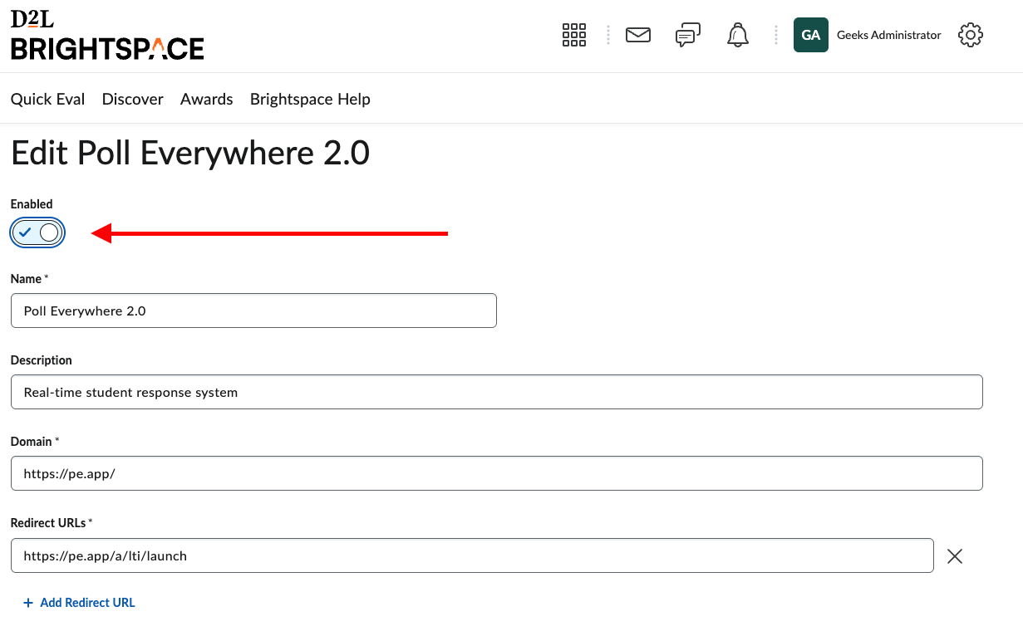Open the application waffle grid menu
The height and width of the screenshot is (631, 1023).
click(x=573, y=35)
